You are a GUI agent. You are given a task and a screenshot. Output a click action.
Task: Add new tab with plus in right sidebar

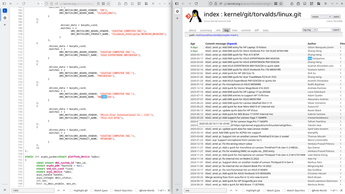[177, 18]
